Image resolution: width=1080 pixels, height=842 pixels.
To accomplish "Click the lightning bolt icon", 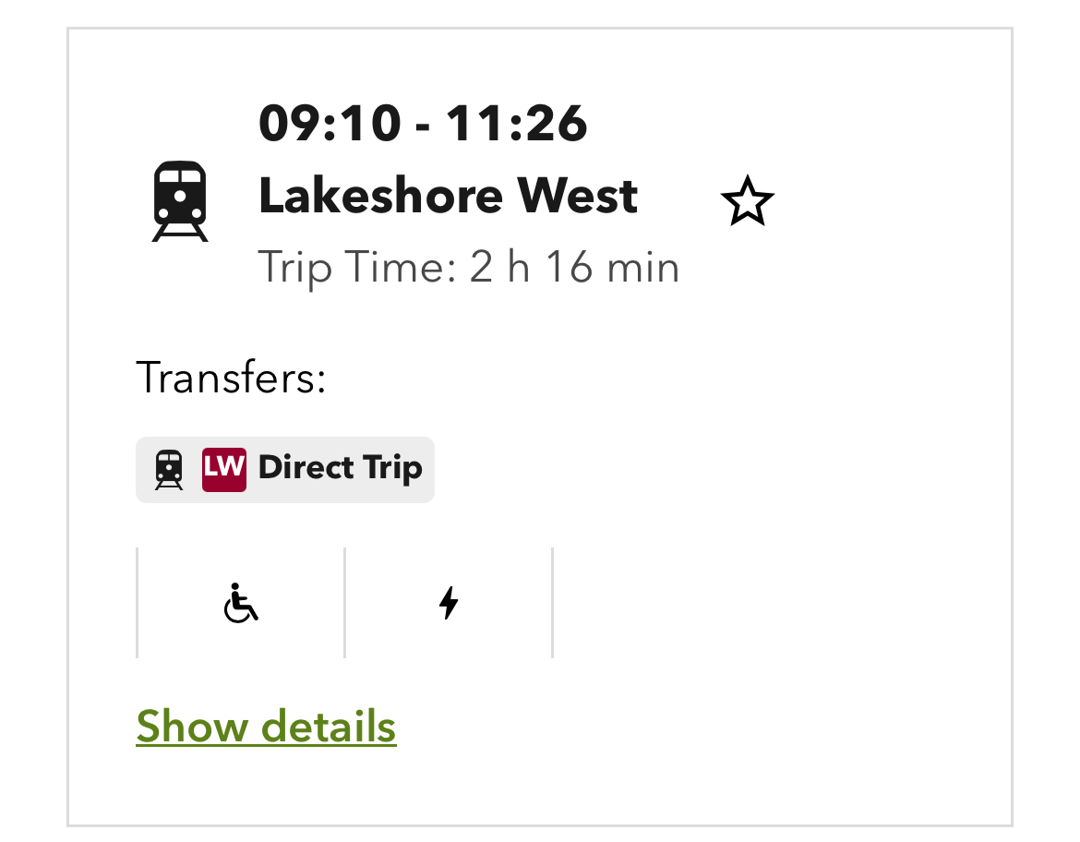I will pyautogui.click(x=449, y=603).
